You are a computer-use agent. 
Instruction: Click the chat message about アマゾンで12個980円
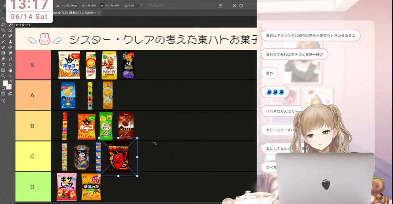point(311,36)
